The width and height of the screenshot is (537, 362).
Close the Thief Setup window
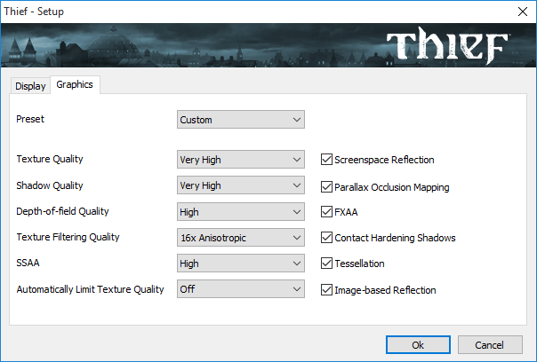click(520, 12)
